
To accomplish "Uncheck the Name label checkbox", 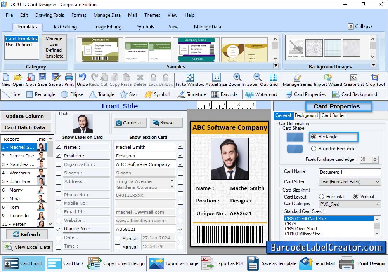I will pyautogui.click(x=59, y=146).
